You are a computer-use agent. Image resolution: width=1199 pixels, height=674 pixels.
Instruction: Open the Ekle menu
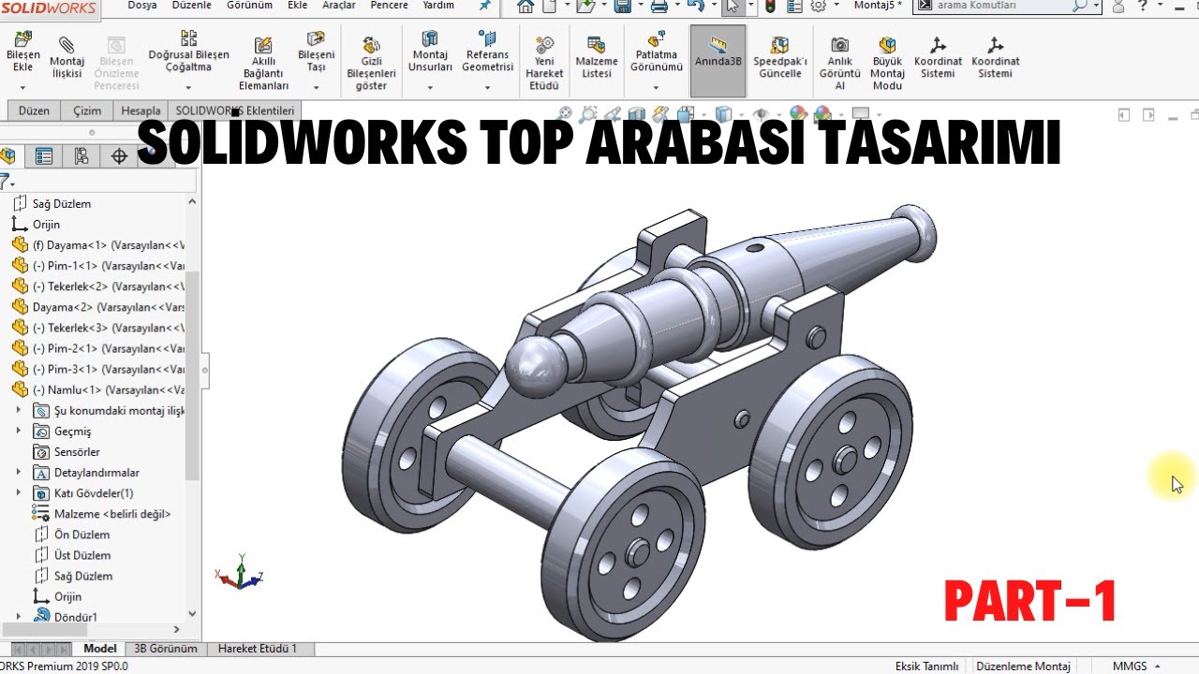click(297, 6)
